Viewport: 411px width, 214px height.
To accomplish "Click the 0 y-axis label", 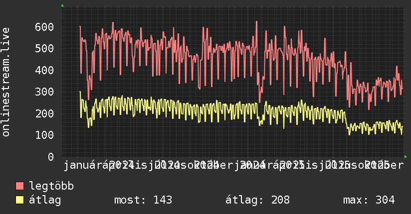I will 51,157.
